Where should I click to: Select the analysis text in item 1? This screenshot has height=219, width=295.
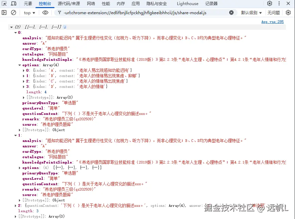145,141
